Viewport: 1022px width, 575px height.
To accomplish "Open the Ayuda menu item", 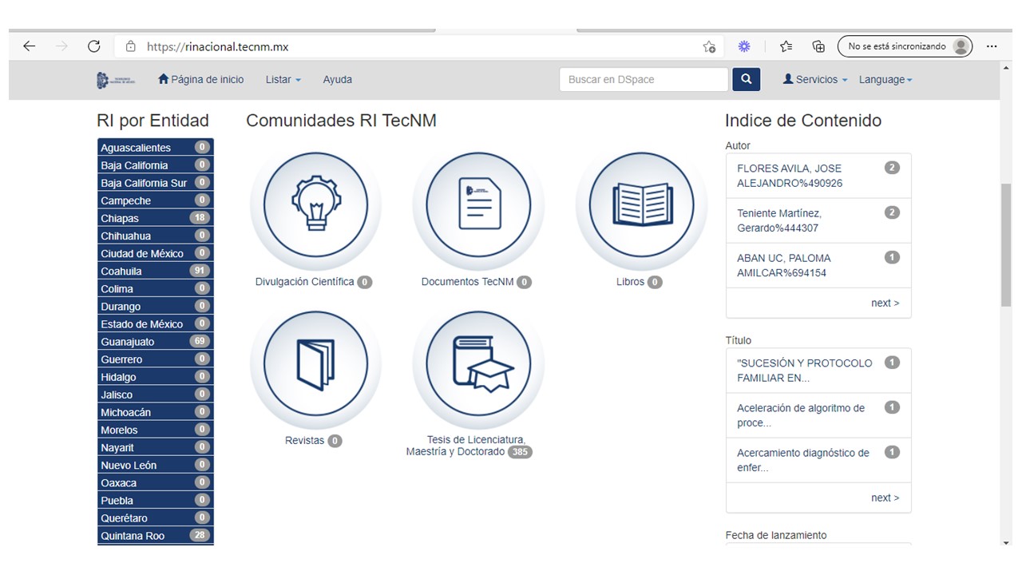I will (x=337, y=80).
